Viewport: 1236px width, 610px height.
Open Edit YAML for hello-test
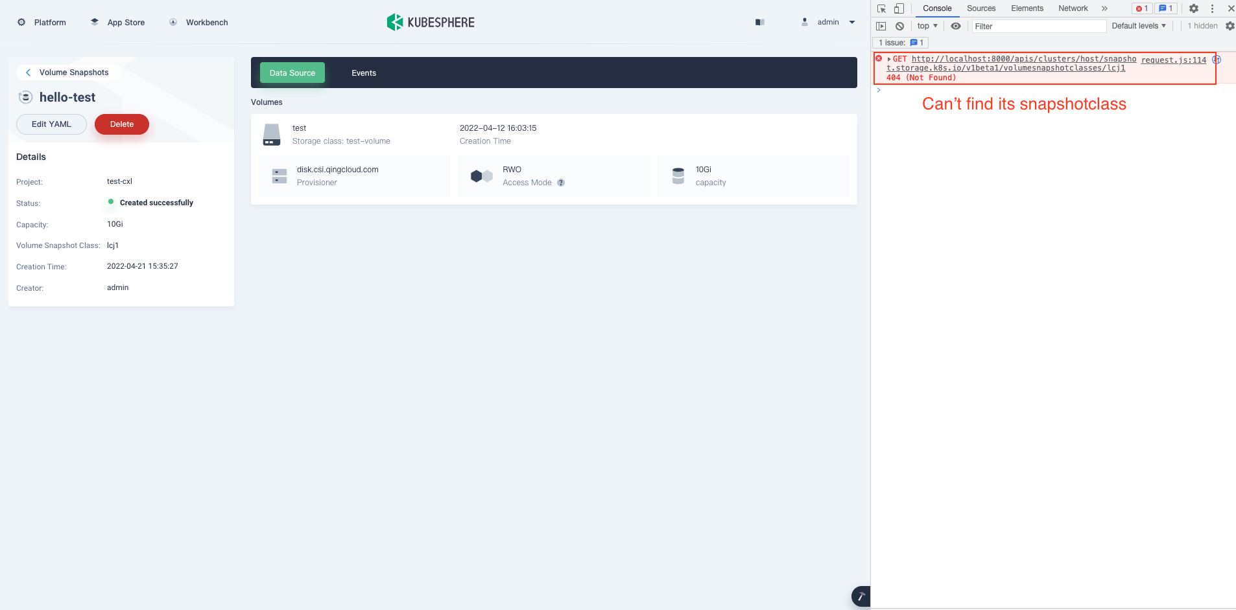point(51,124)
